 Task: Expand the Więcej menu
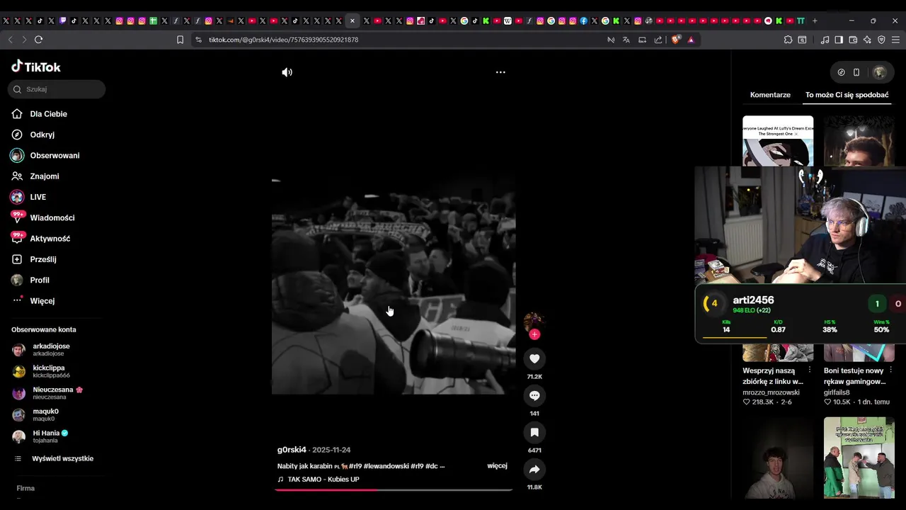point(42,301)
